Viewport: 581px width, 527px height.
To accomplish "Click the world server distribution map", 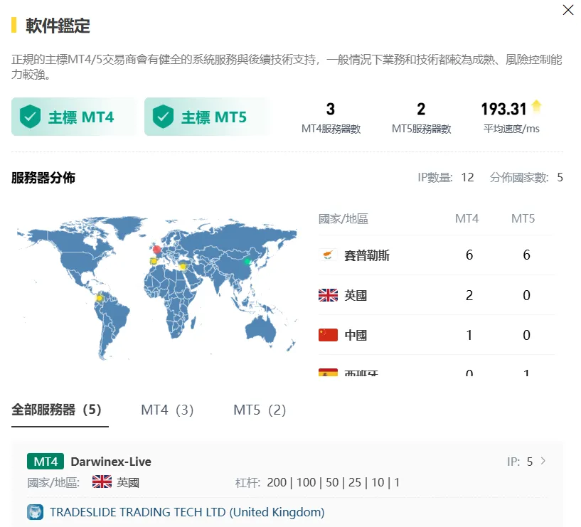I will [156, 288].
